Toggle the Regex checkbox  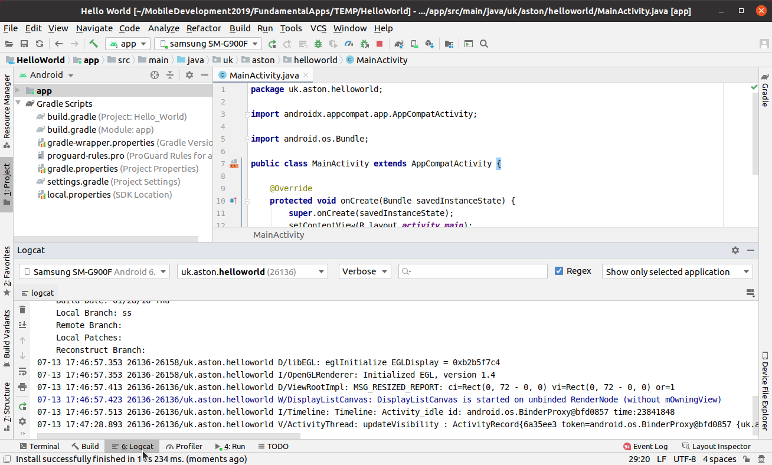click(x=559, y=271)
